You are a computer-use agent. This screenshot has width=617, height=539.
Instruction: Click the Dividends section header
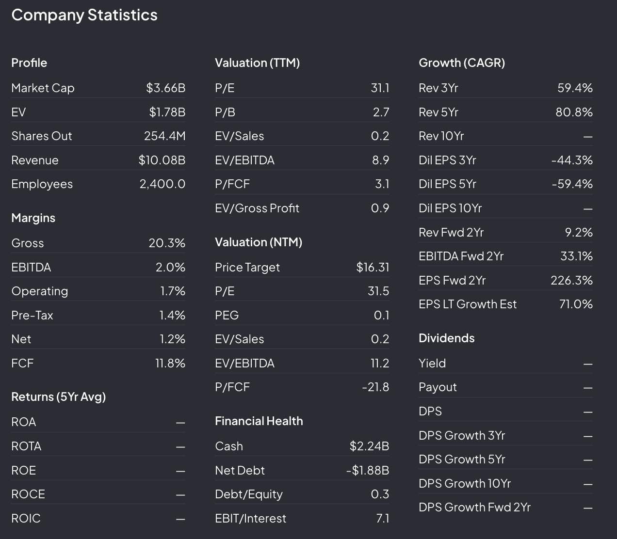(447, 338)
